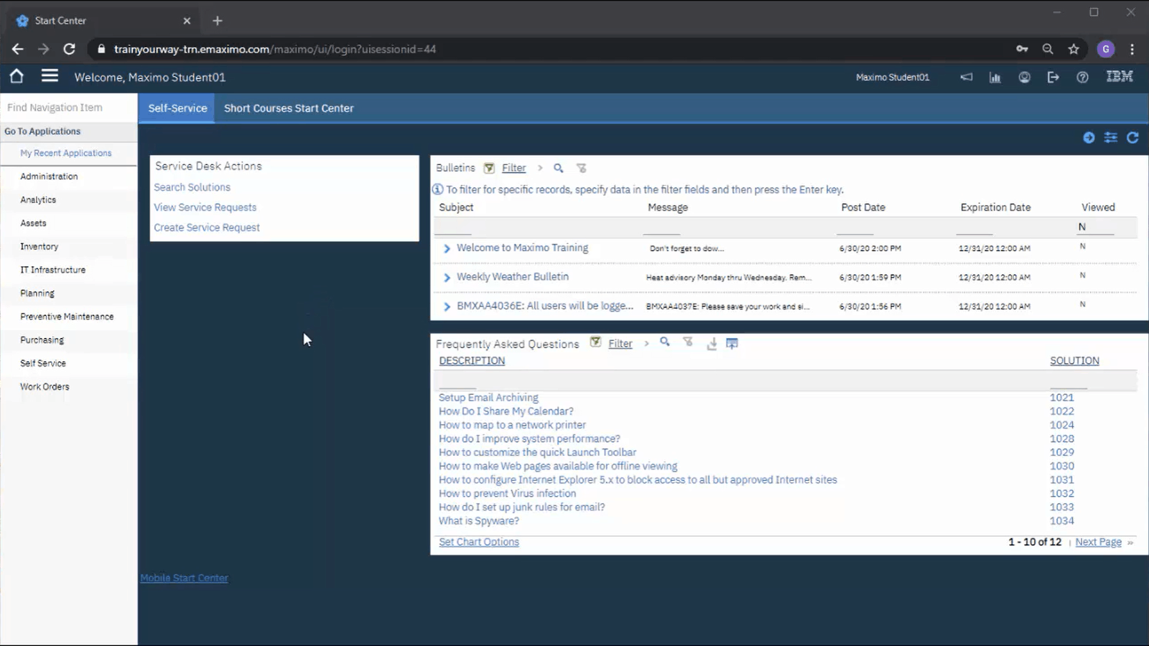This screenshot has width=1149, height=646.
Task: Open Help with the question mark icon
Action: click(x=1082, y=77)
